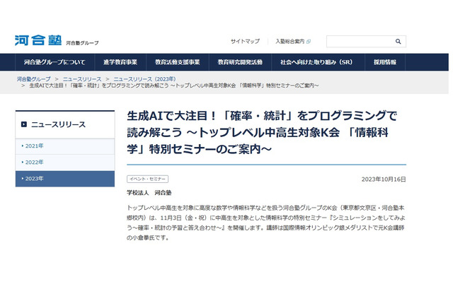Click the external link icon beside 入塾総合案内
This screenshot has width=453, height=301.
click(309, 42)
